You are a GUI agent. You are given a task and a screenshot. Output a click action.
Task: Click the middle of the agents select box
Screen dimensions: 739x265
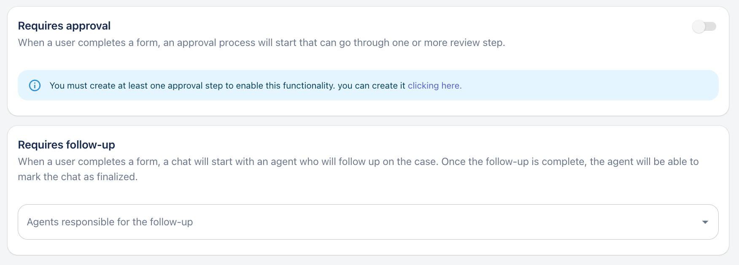tap(368, 222)
